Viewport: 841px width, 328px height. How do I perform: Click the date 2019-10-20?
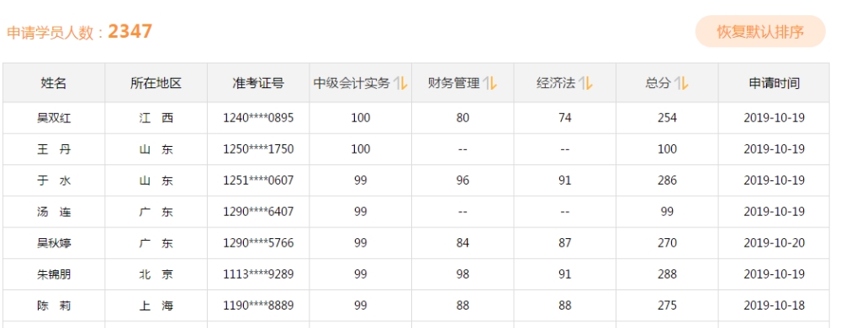click(774, 243)
